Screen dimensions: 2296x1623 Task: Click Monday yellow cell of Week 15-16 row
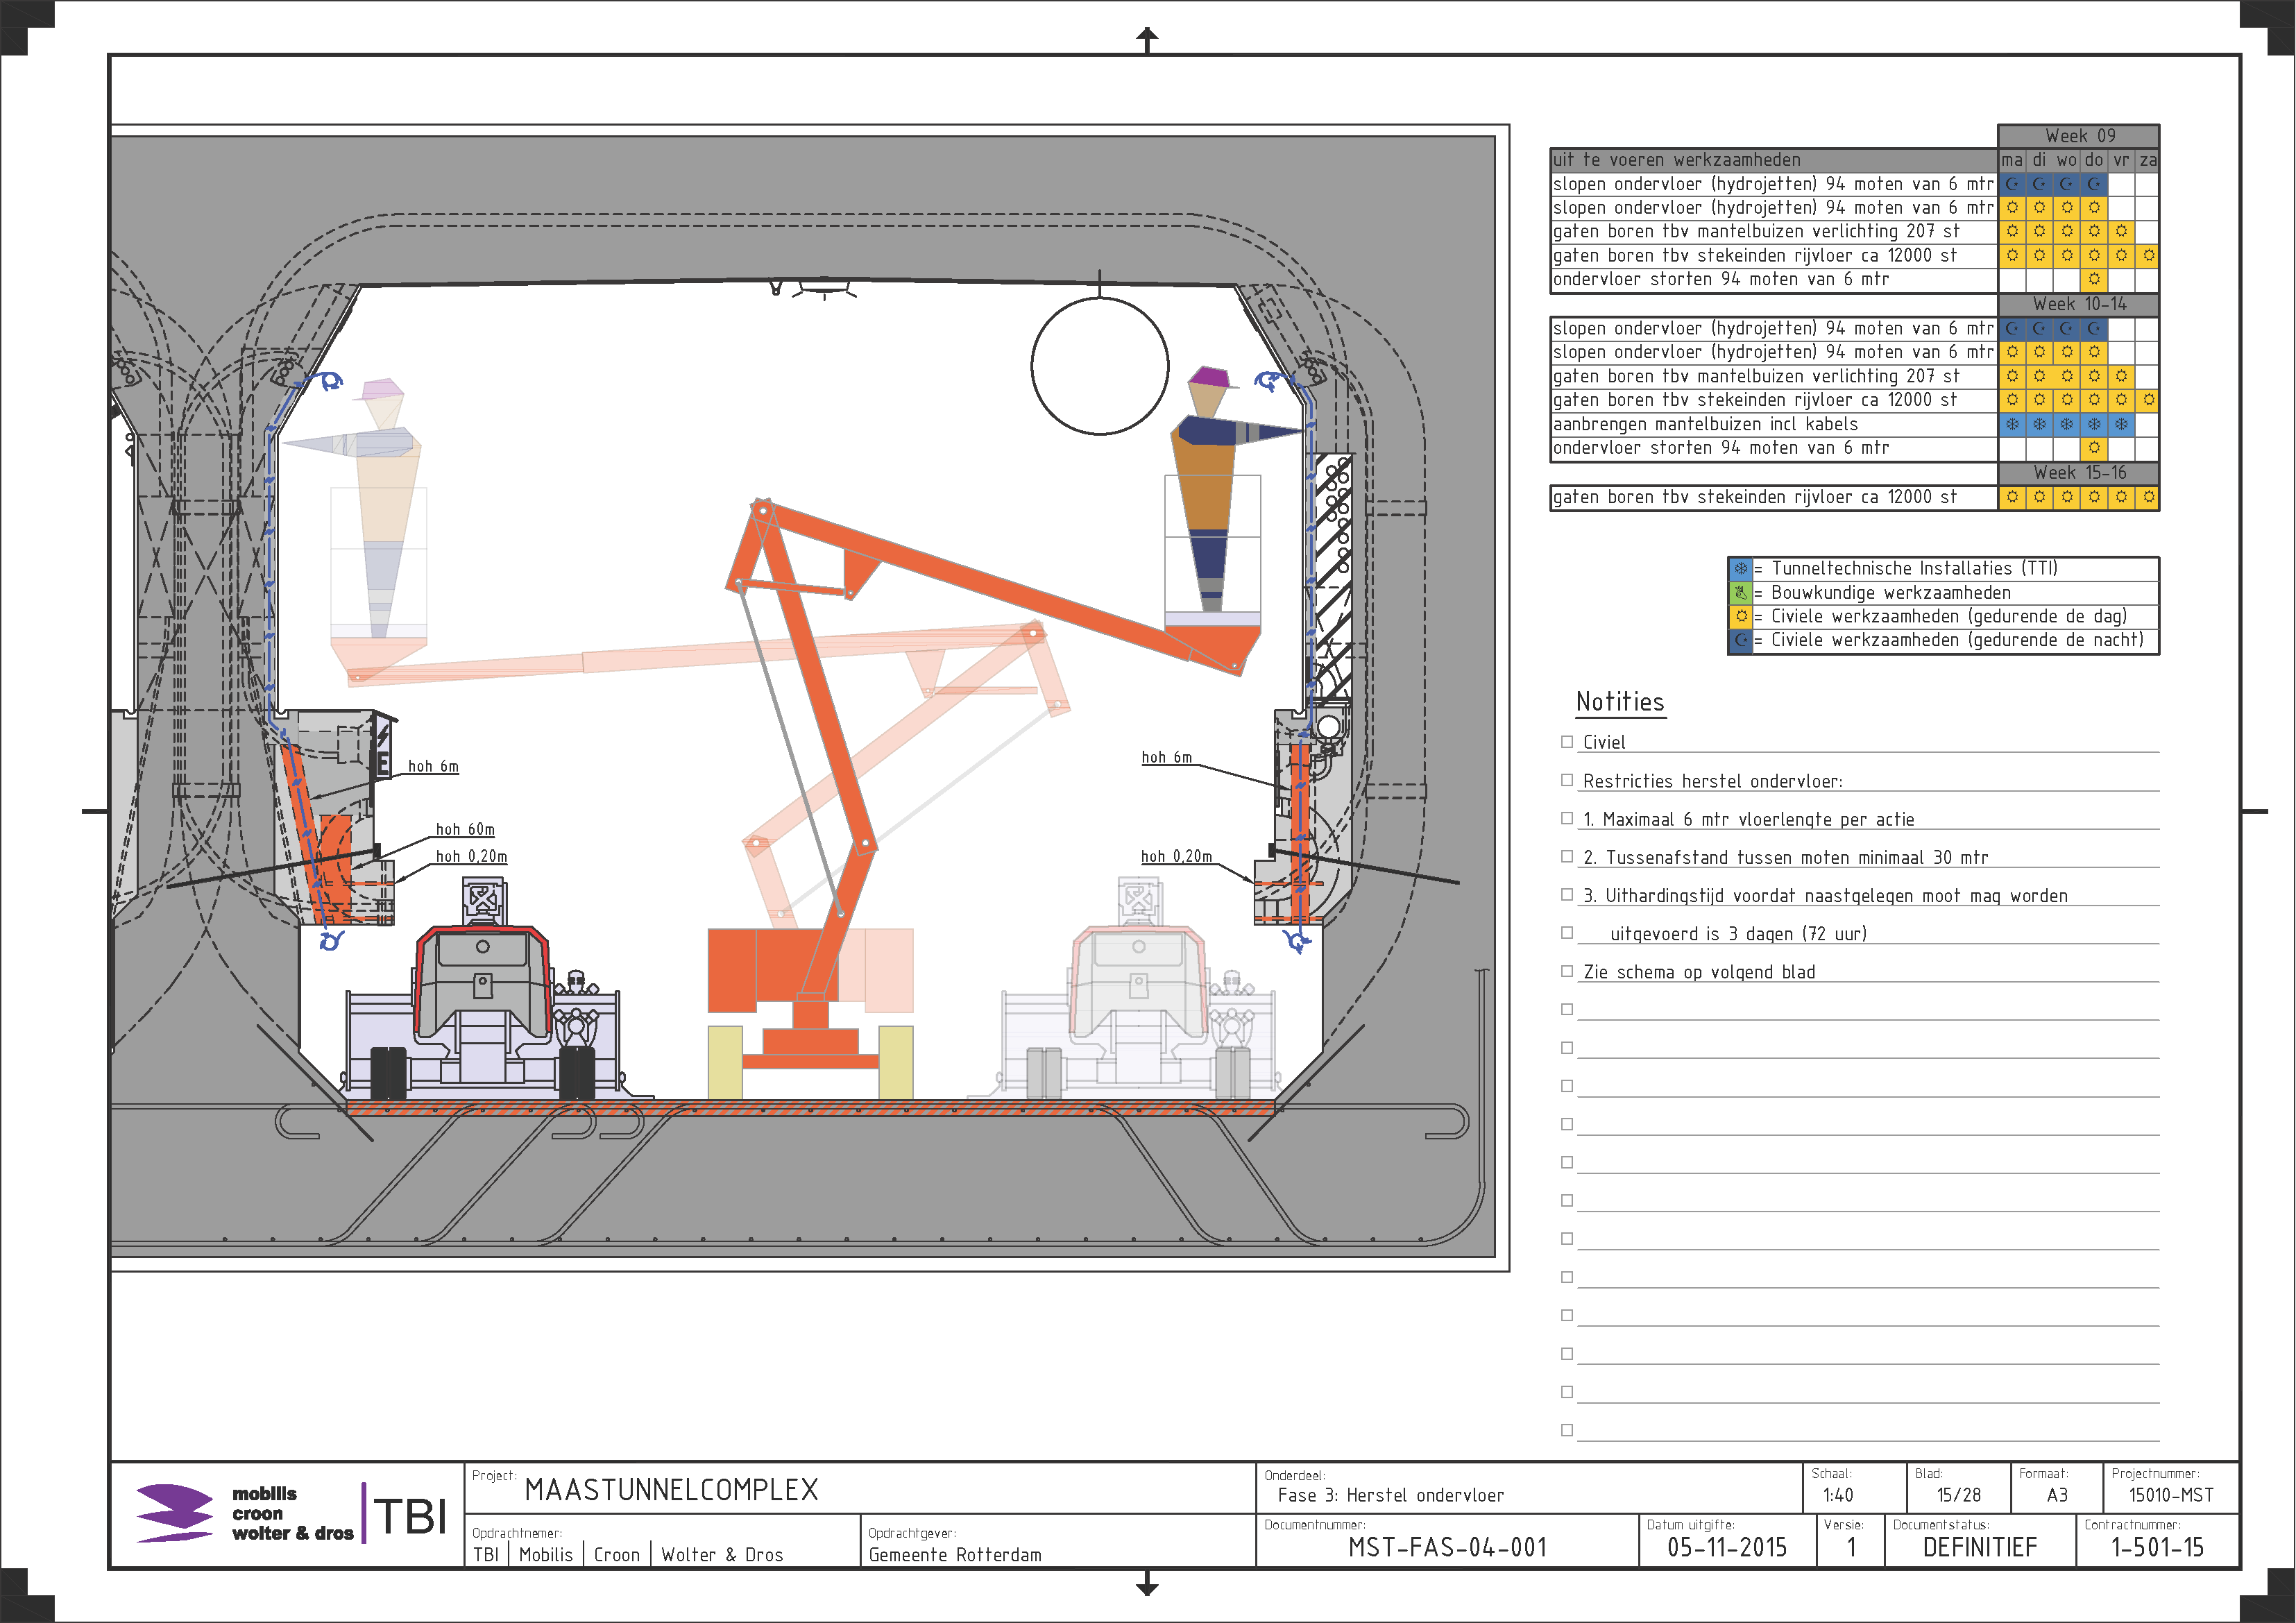(2012, 497)
